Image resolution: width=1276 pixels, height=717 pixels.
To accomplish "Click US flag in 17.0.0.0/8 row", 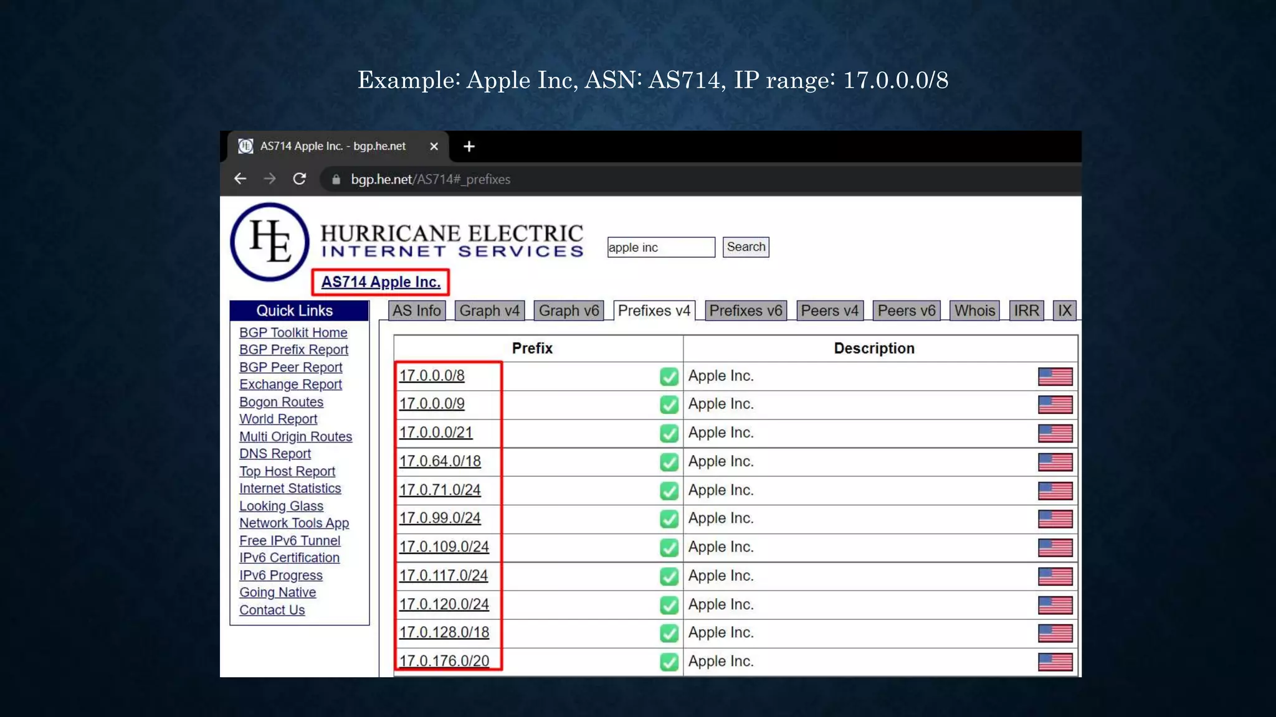I will [x=1055, y=377].
